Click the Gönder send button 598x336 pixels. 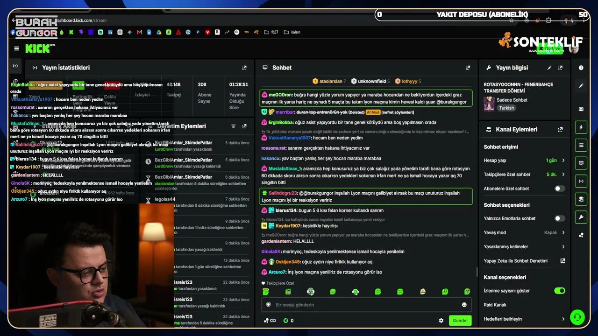click(460, 321)
